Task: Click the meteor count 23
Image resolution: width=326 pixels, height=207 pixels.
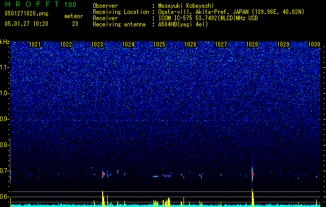Action: [75, 24]
